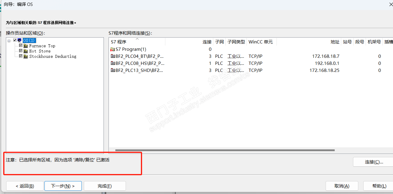Viewport: 393px width, 194px height.
Task: Click the 下一步(N) button
Action: 63,186
